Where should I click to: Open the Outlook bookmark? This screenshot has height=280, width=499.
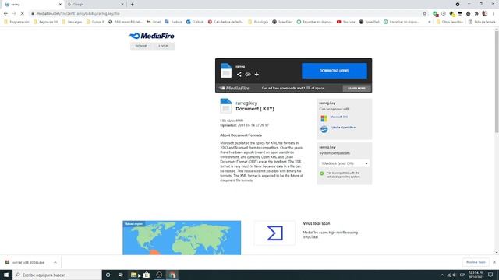click(x=195, y=22)
